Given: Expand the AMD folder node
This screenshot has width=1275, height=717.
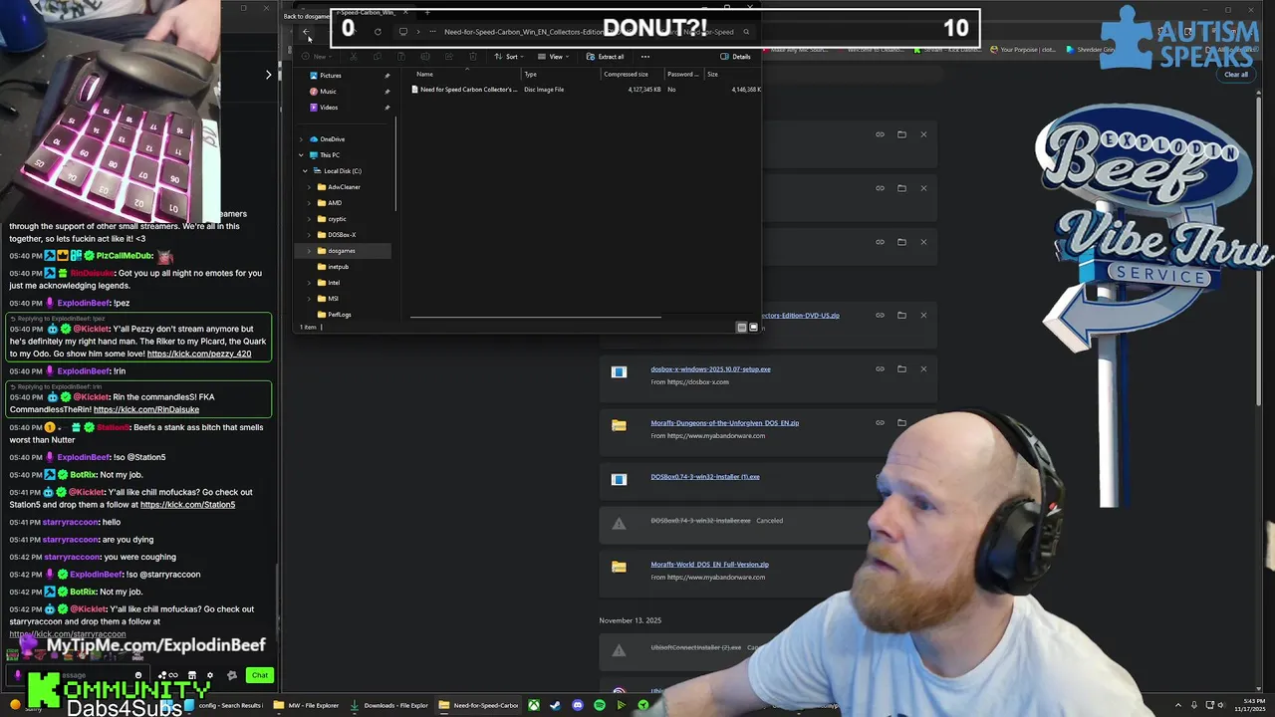Looking at the screenshot, I should [309, 203].
